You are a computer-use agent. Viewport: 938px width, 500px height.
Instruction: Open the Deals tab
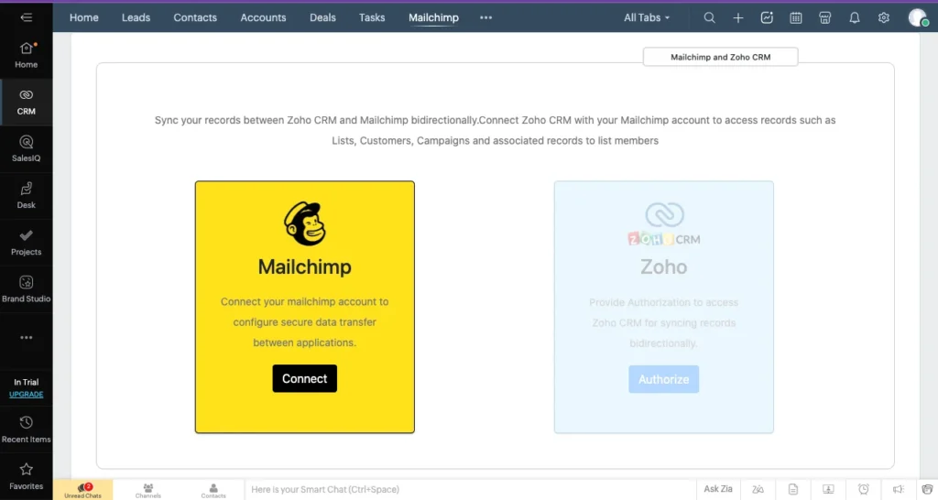tap(322, 18)
